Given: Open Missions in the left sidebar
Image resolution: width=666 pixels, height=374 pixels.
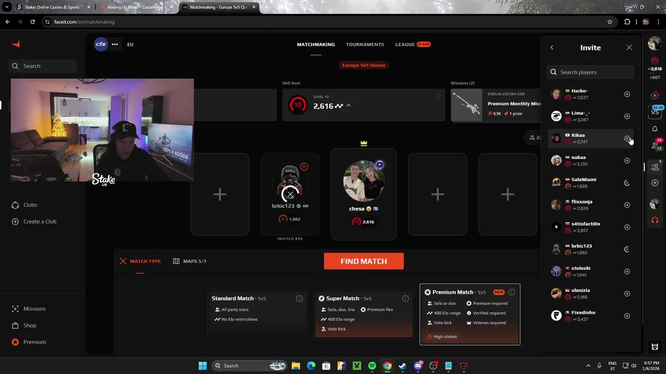Looking at the screenshot, I should [x=29, y=309].
